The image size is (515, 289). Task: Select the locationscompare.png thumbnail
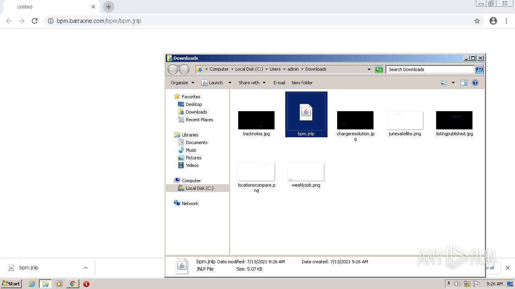[256, 172]
